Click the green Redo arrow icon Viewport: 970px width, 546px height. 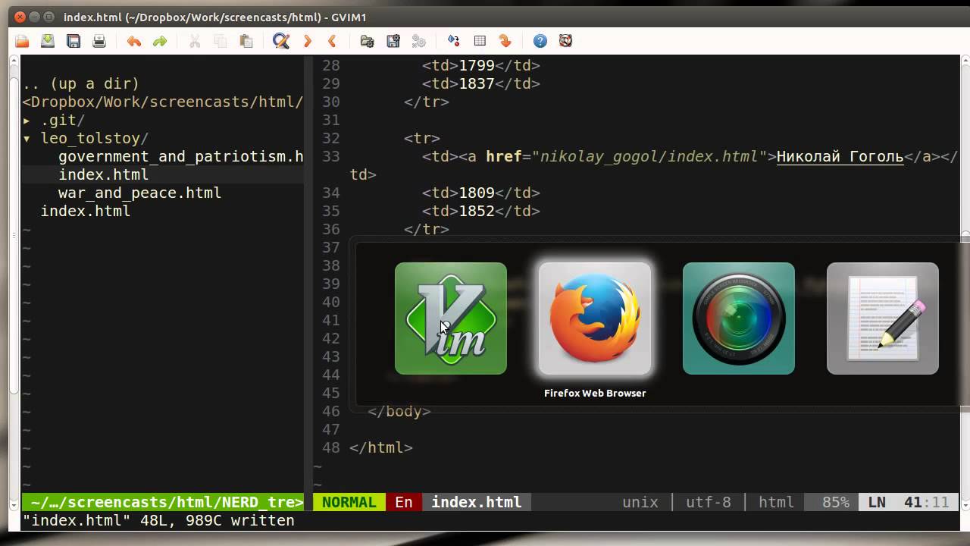point(160,41)
